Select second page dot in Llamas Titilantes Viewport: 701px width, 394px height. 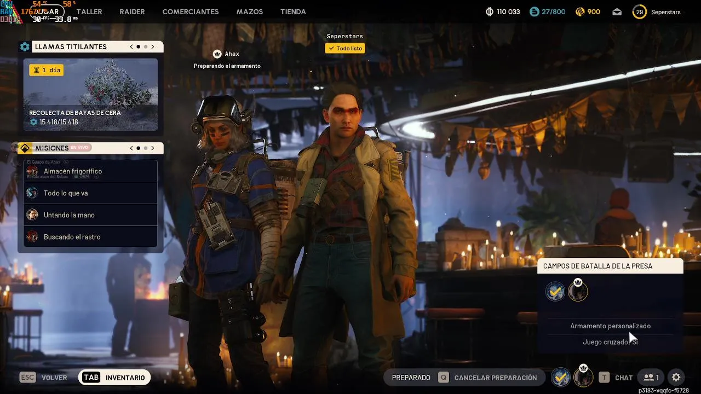[x=146, y=47]
